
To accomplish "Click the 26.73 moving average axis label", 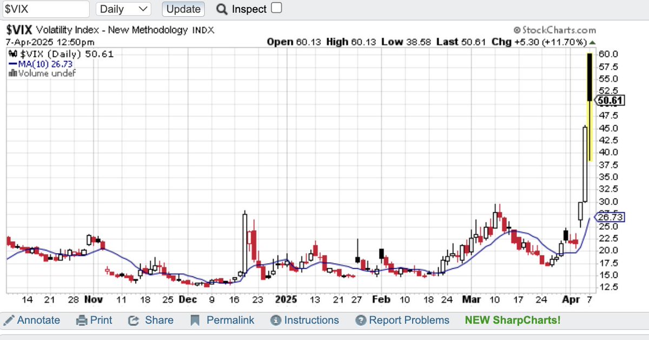I will pos(611,217).
